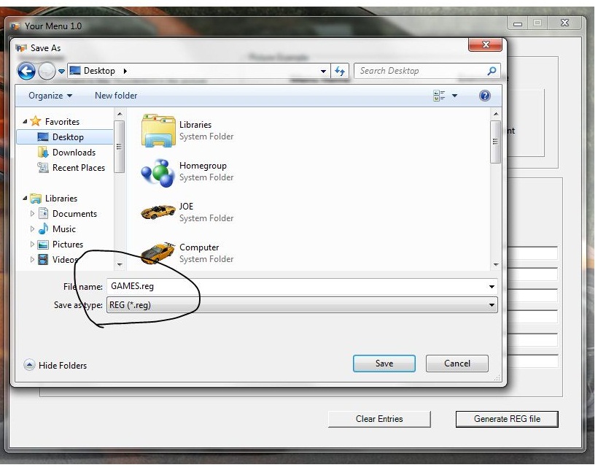
Task: Open the Organize menu
Action: point(50,96)
